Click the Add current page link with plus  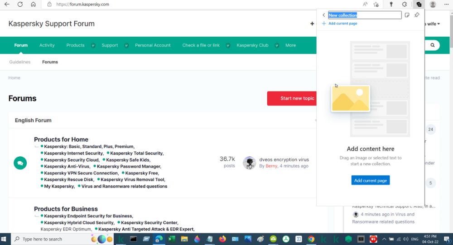coord(340,24)
